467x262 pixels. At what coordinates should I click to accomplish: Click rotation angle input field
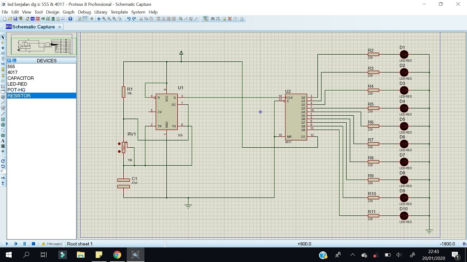pyautogui.click(x=3, y=171)
